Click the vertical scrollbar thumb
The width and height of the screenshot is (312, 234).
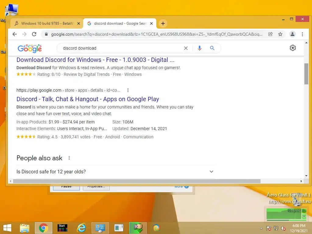point(306,74)
